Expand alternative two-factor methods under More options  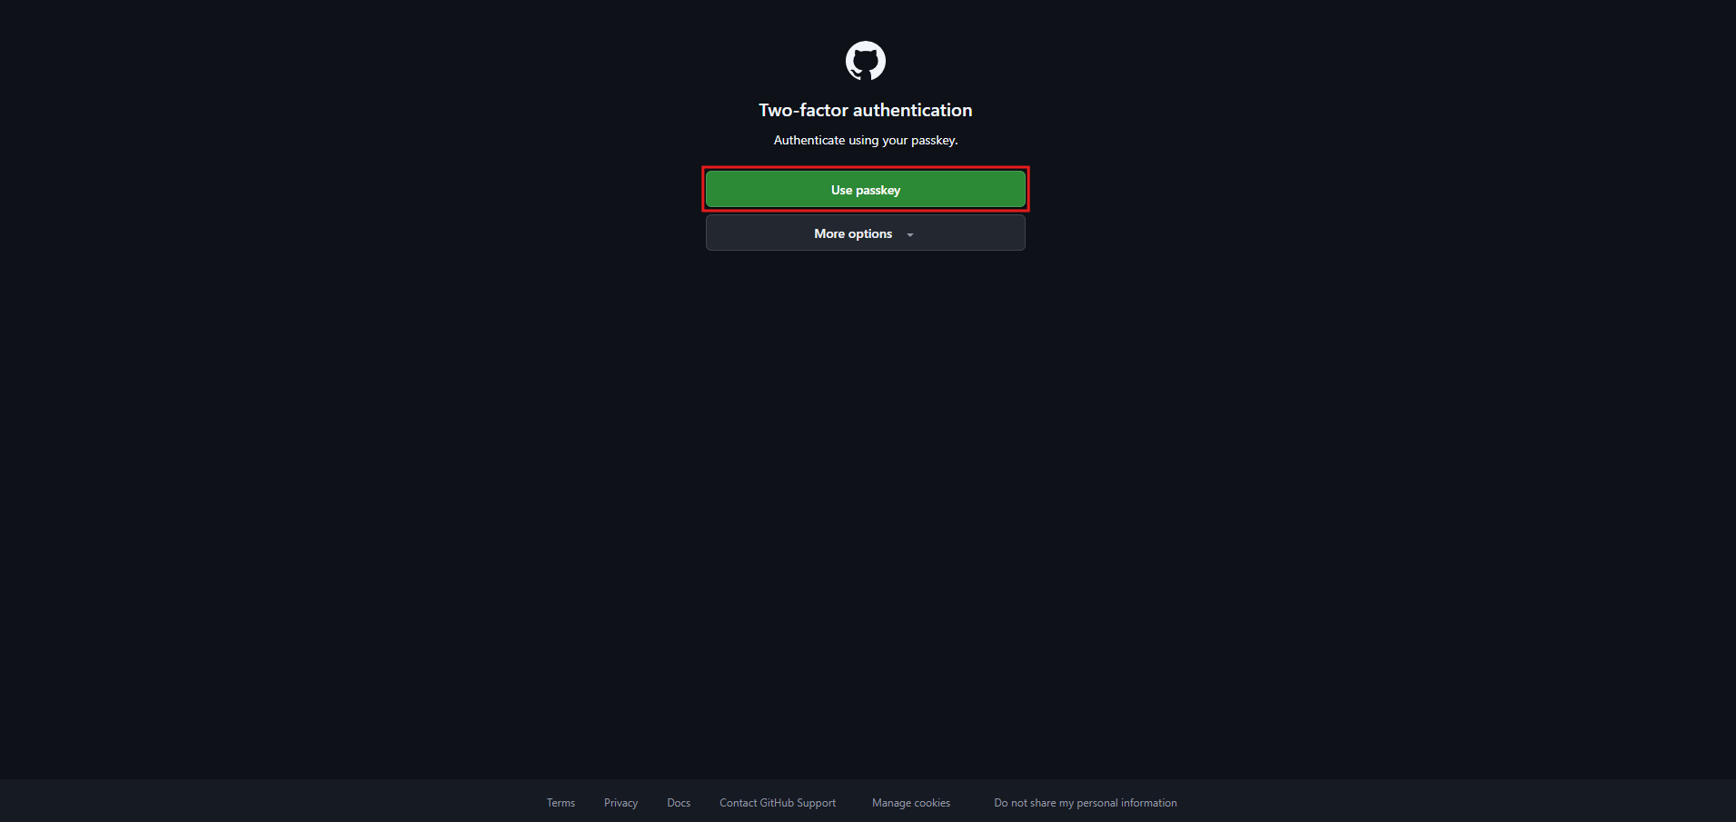click(865, 233)
